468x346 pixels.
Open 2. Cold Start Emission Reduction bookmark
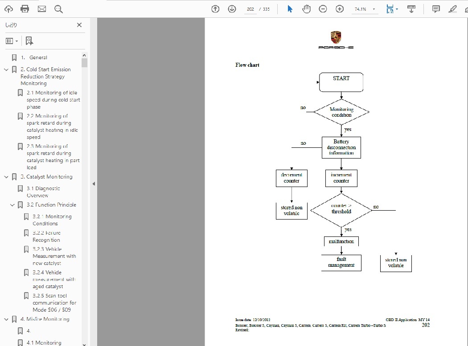(45, 76)
